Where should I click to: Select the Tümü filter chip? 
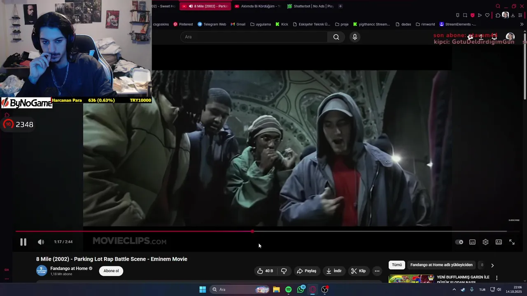(397, 265)
